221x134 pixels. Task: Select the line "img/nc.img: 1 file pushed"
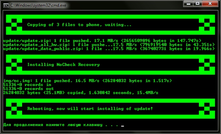coord(87,81)
